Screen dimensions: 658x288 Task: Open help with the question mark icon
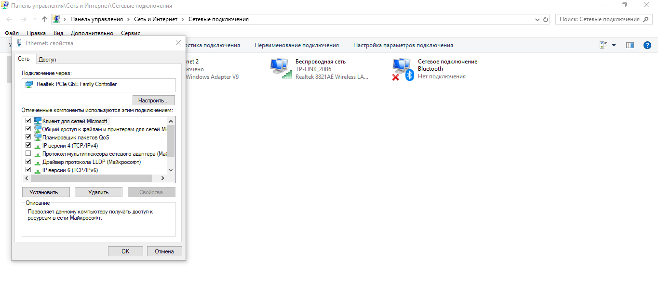pos(647,45)
